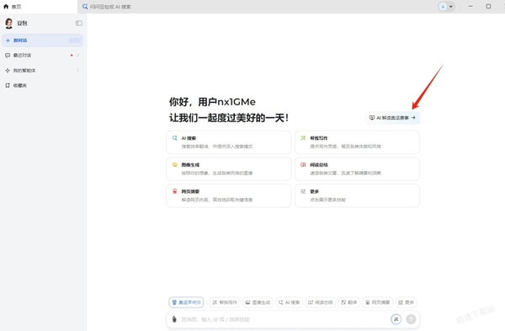The width and height of the screenshot is (505, 331).
Task: Start a new chat with 新对话
Action: click(x=42, y=40)
